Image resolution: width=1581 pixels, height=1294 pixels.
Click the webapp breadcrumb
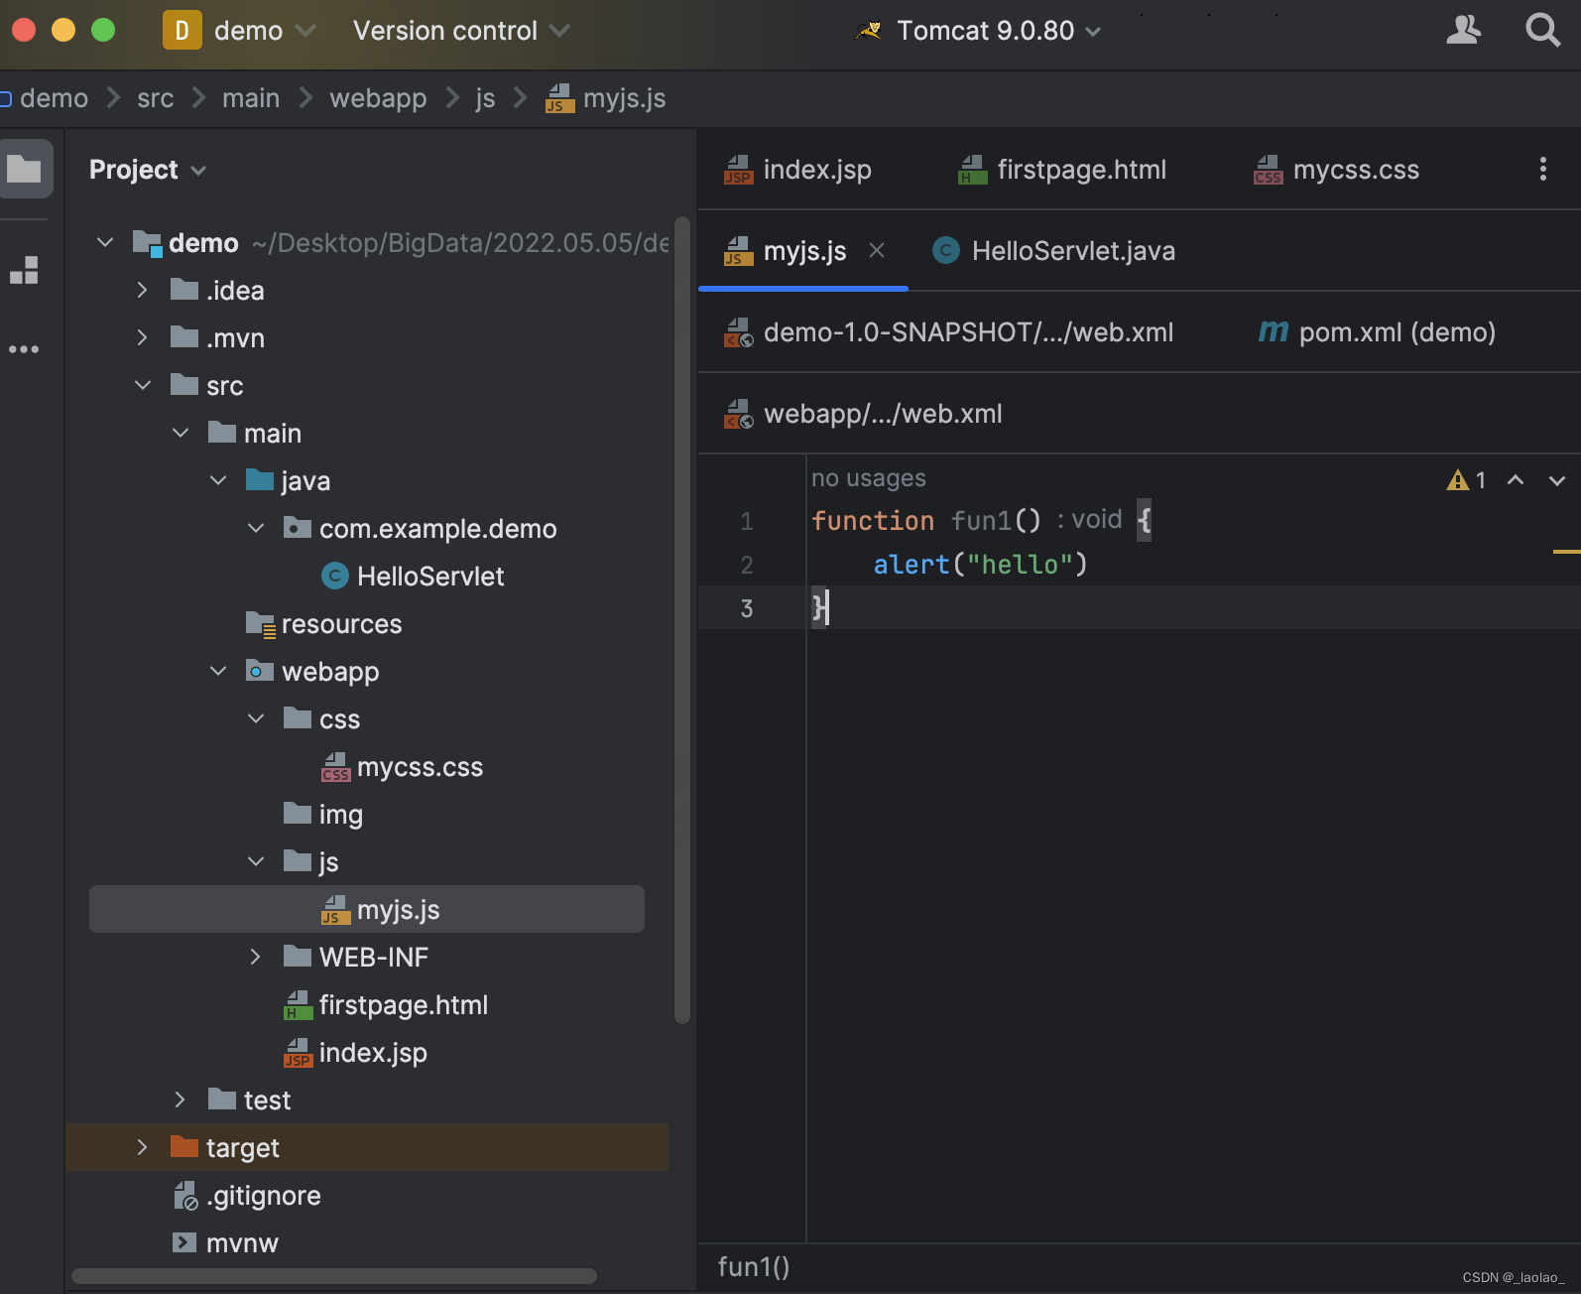pos(378,98)
